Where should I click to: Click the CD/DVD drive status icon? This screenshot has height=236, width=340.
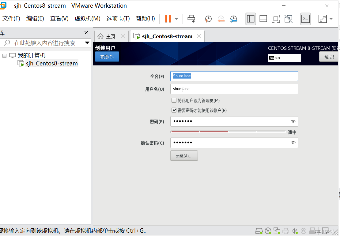(x=268, y=231)
